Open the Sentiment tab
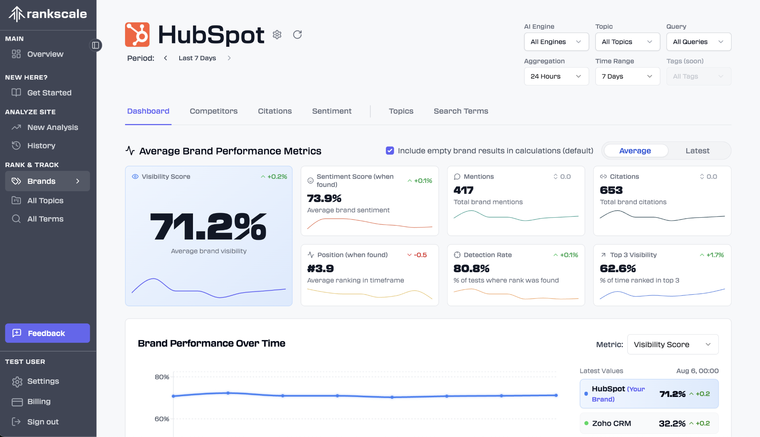Image resolution: width=760 pixels, height=437 pixels. (331, 111)
